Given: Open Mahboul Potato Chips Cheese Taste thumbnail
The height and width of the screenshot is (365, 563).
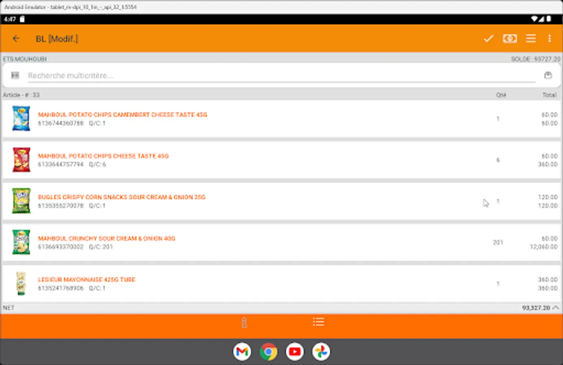Looking at the screenshot, I should click(21, 160).
